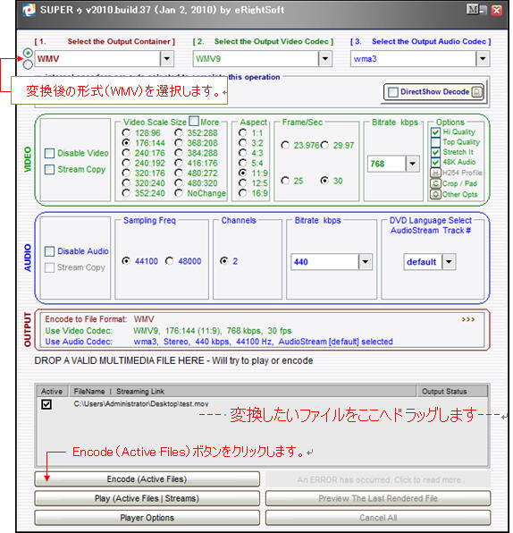Toggle the 48K Audio option
The height and width of the screenshot is (533, 513).
coord(435,162)
